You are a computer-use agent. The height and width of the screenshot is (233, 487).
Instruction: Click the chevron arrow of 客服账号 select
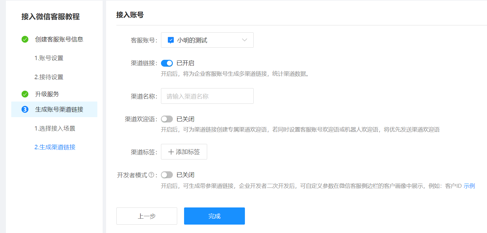click(245, 40)
